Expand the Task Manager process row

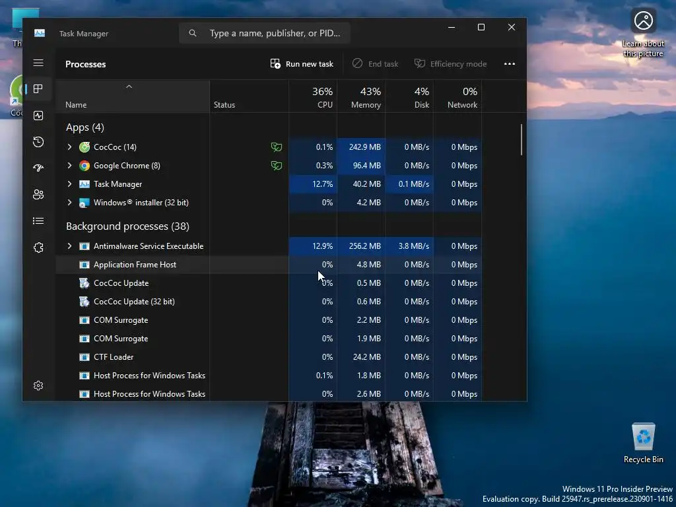[69, 184]
